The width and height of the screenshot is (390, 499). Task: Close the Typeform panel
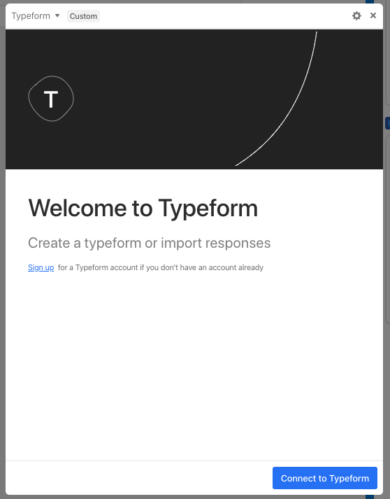[373, 15]
